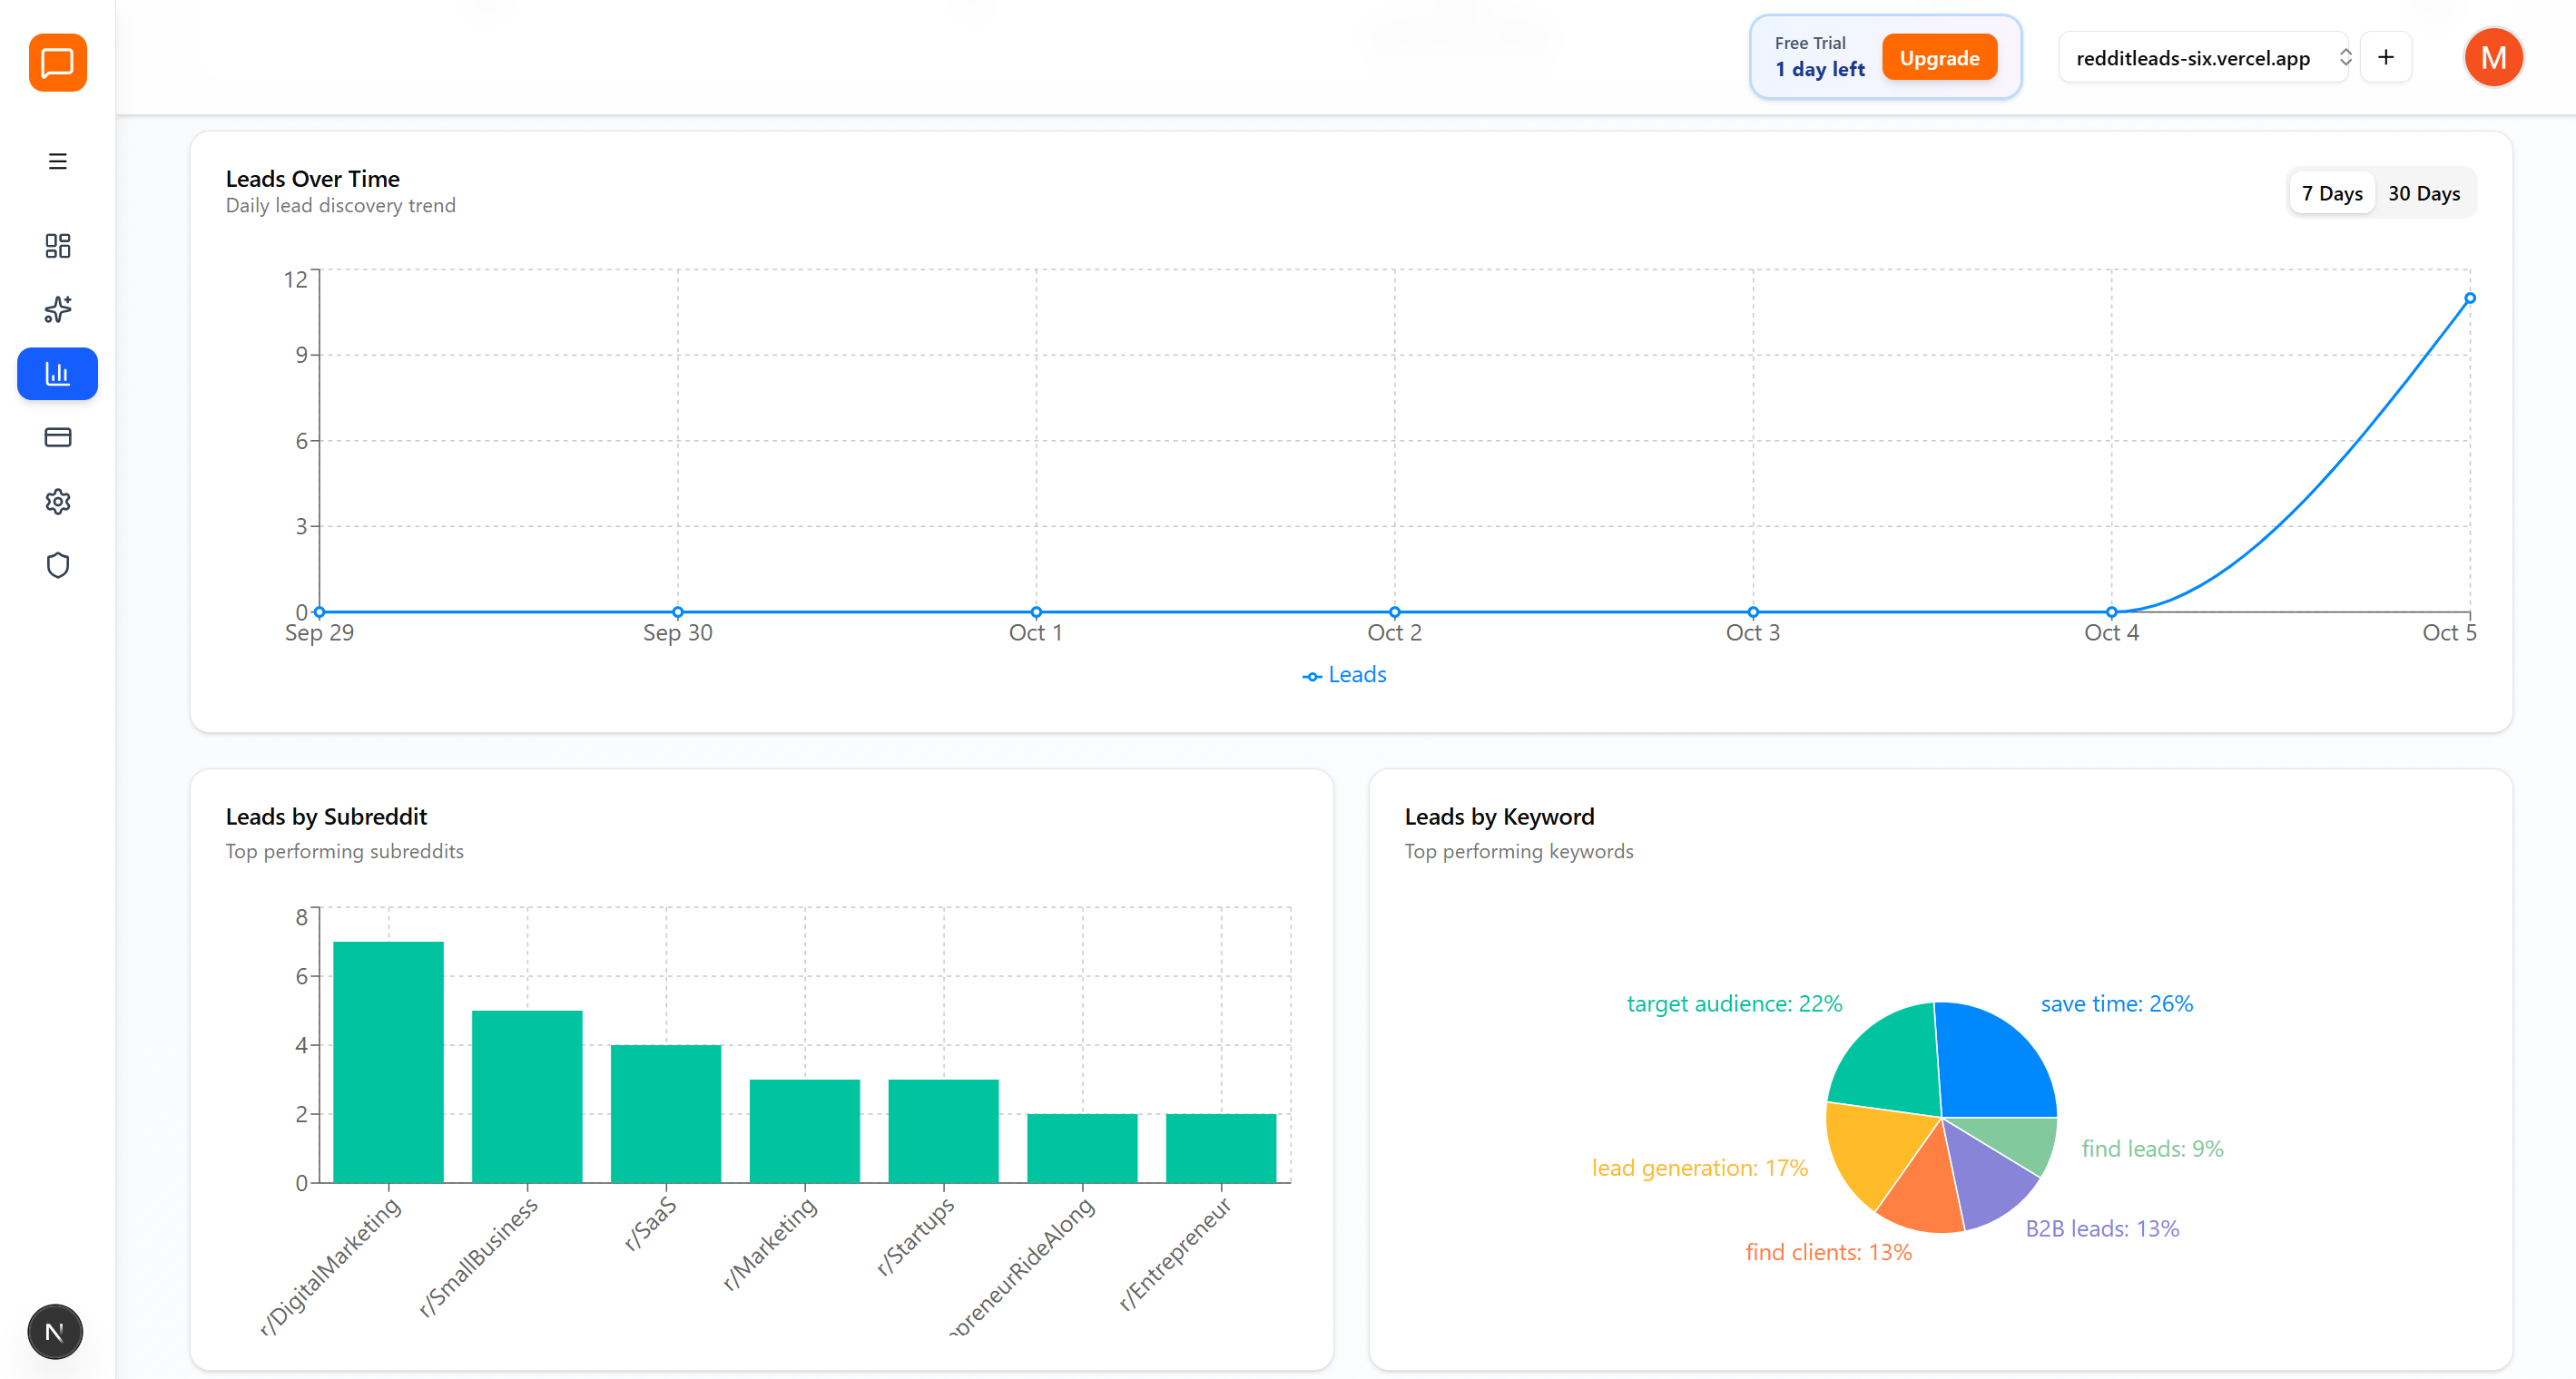The image size is (2576, 1379).
Task: Click the plus add project button
Action: pyautogui.click(x=2386, y=58)
